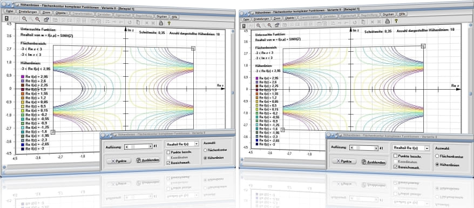
Task: Toggle 'Bereichsmark.' checkbox in left dialog
Action: [168, 163]
